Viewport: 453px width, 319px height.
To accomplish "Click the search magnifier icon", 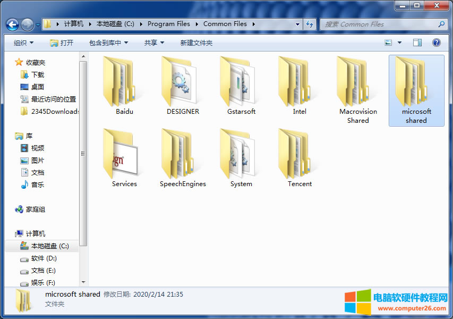I will (x=441, y=24).
